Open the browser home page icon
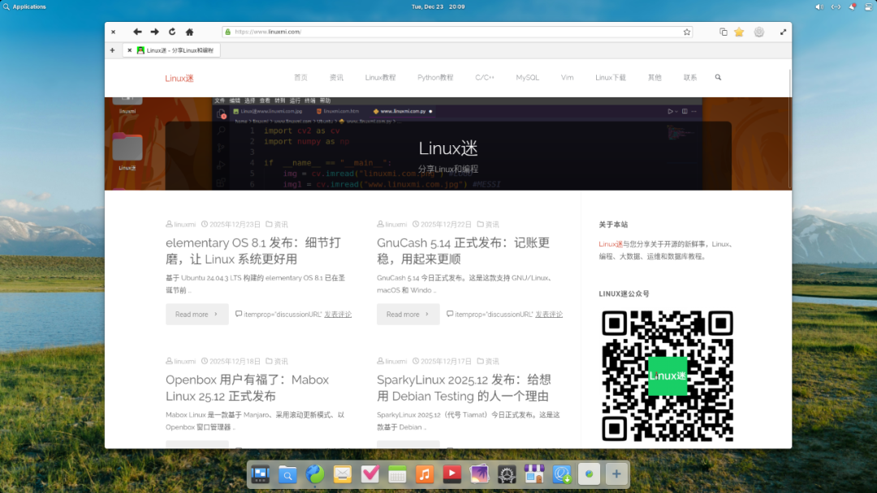The height and width of the screenshot is (493, 877). [x=189, y=32]
